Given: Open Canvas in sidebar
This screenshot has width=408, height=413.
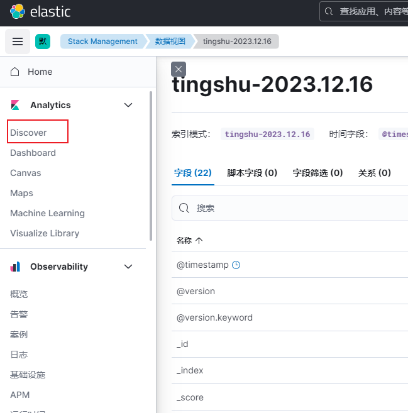Looking at the screenshot, I should coord(26,173).
